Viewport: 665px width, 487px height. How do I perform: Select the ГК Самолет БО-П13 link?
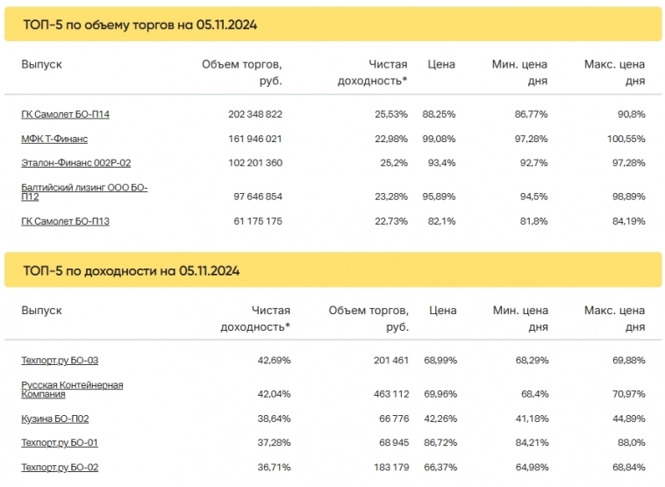[65, 221]
